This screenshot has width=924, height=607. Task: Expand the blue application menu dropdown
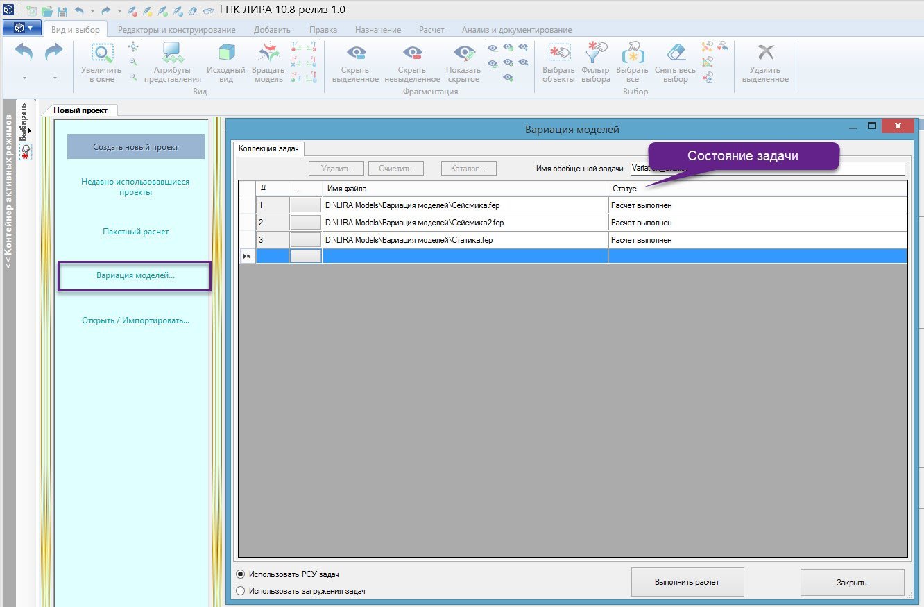point(22,28)
